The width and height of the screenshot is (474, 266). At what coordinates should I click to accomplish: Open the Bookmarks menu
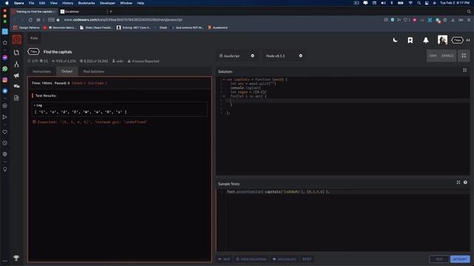[x=87, y=3]
